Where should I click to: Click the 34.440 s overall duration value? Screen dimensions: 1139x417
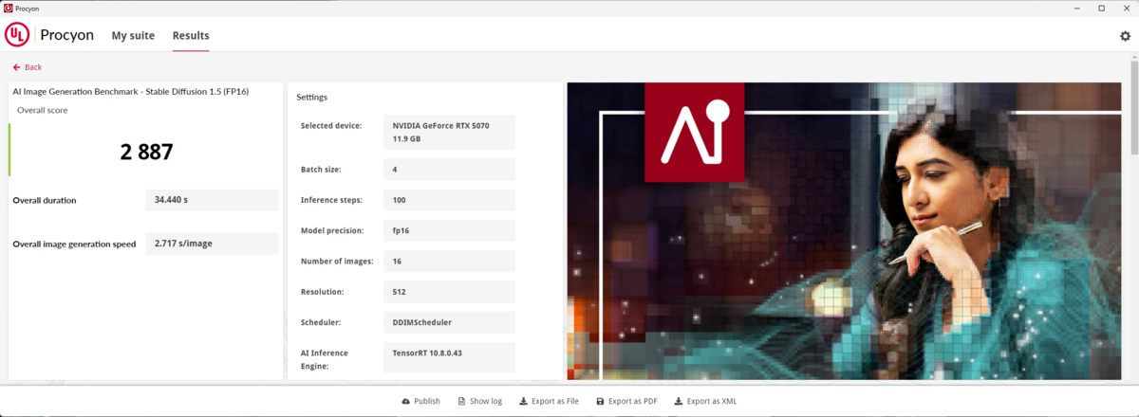pyautogui.click(x=212, y=200)
